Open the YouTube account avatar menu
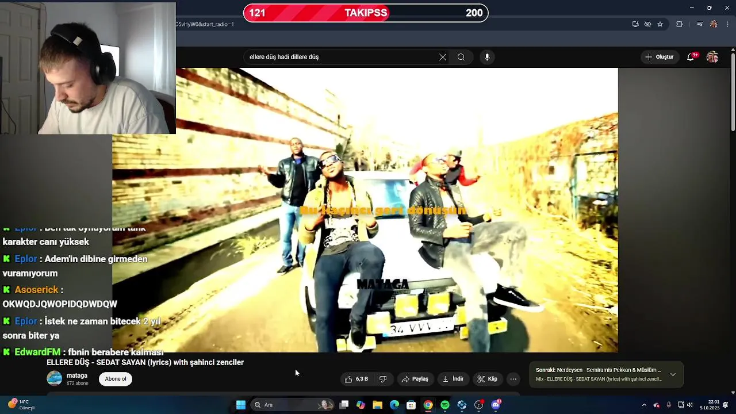This screenshot has width=736, height=414. click(x=712, y=57)
